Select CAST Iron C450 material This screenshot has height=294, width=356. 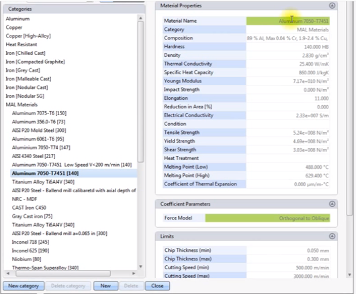point(29,208)
